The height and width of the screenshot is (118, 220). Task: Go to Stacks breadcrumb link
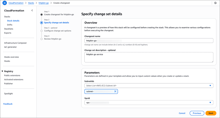31,3
